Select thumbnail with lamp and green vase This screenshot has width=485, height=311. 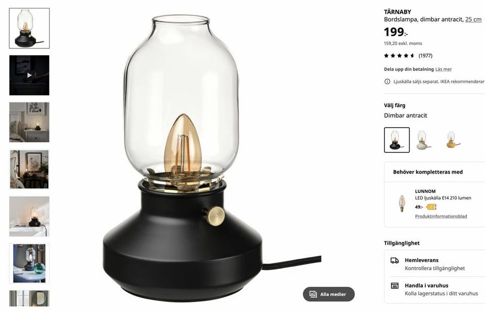tap(29, 263)
